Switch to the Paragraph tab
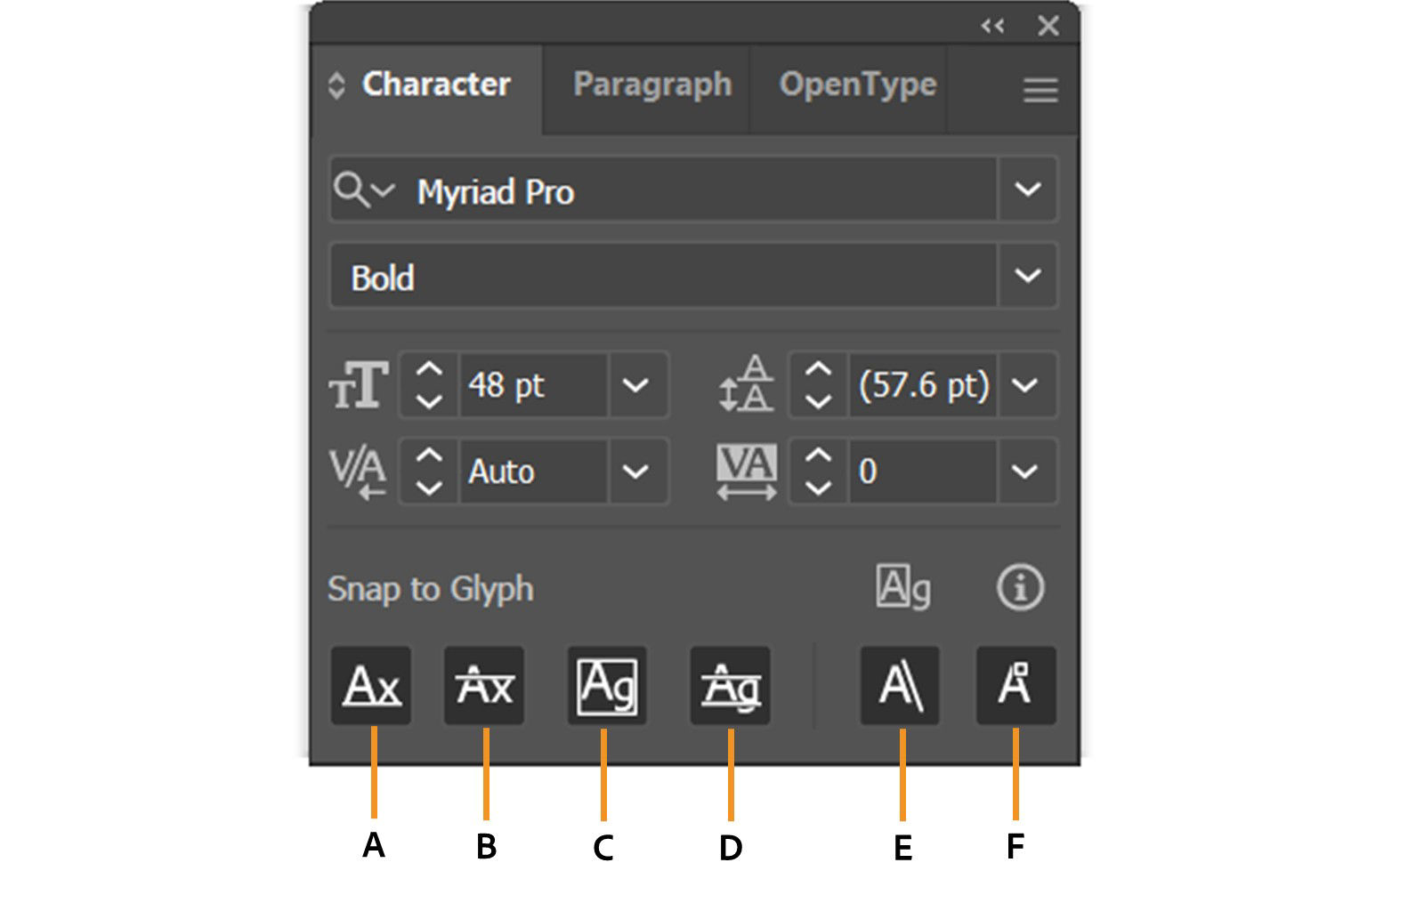The height and width of the screenshot is (919, 1424). tap(651, 85)
